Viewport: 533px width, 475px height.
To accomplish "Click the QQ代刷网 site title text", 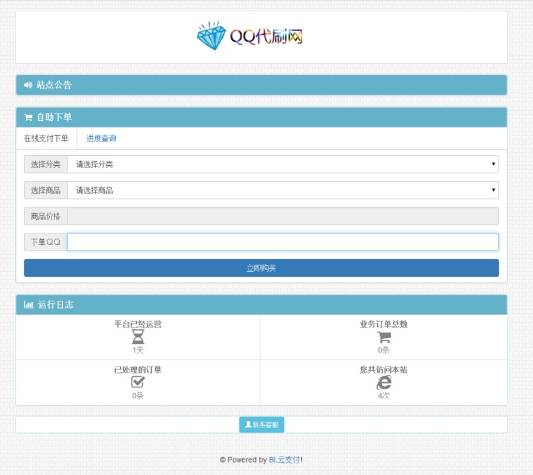I will [266, 37].
